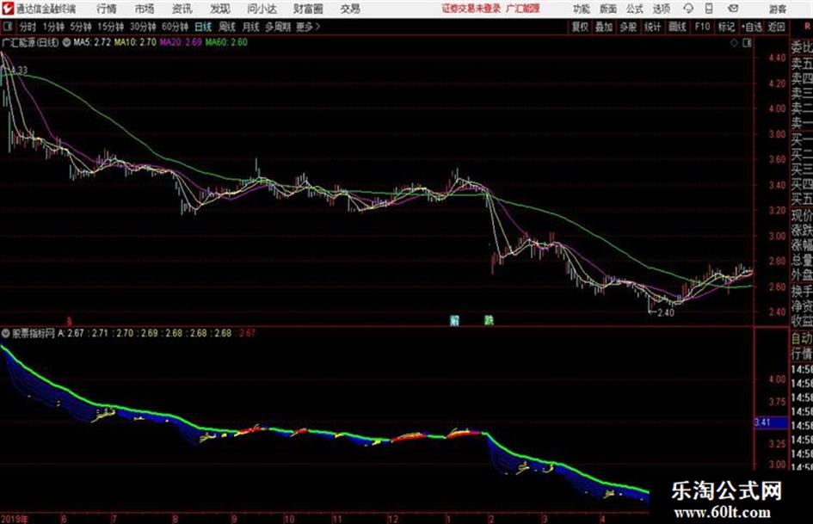
Task: Open the 资讯 menu
Action: [x=182, y=9]
